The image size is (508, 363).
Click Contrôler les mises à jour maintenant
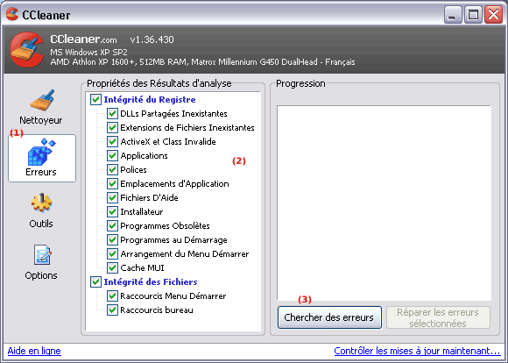pyautogui.click(x=417, y=351)
